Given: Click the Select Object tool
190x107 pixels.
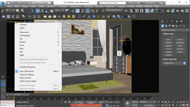Looking at the screenshot, I should (x=18, y=11).
